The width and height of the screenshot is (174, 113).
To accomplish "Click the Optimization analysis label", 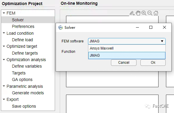I will (x=26, y=60).
